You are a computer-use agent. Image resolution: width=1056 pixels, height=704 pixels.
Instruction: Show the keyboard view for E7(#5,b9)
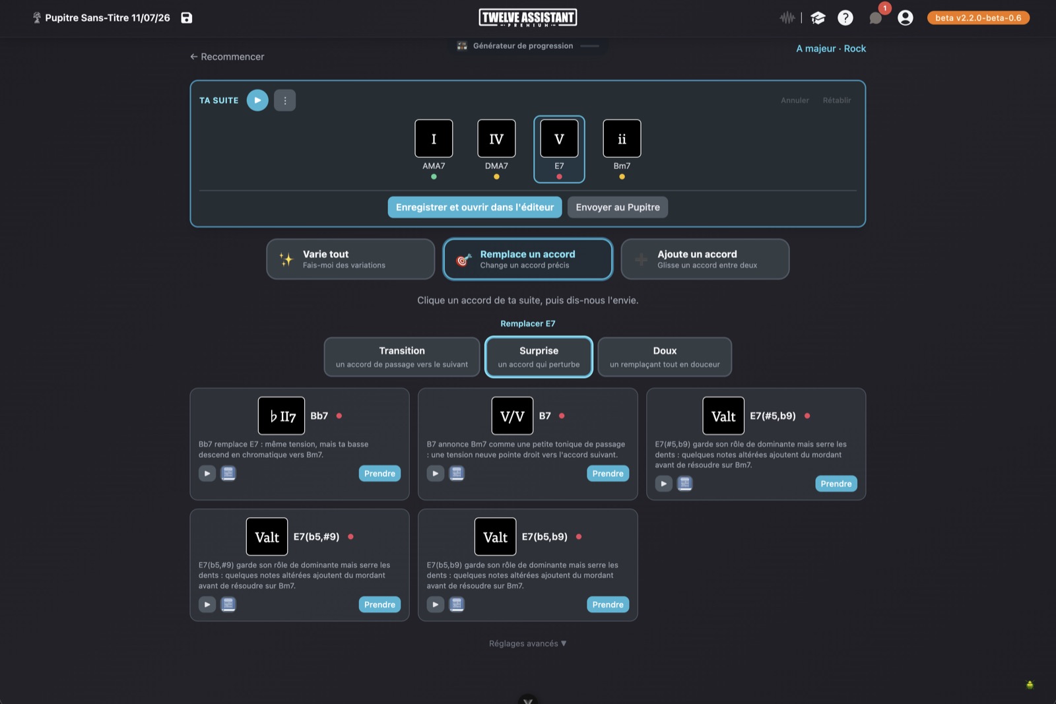pyautogui.click(x=685, y=484)
